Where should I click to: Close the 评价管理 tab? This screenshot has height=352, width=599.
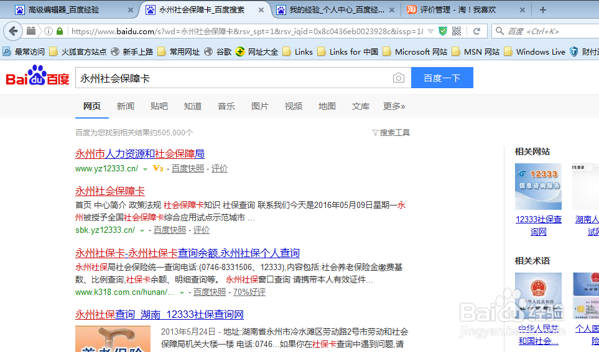(522, 11)
